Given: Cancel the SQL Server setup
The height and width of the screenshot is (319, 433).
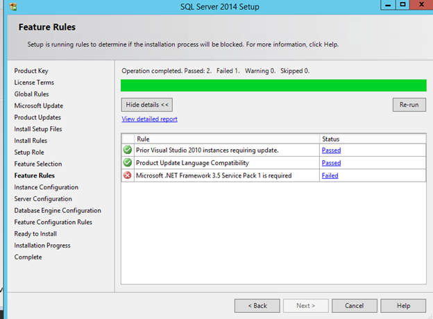Looking at the screenshot, I should click(355, 306).
